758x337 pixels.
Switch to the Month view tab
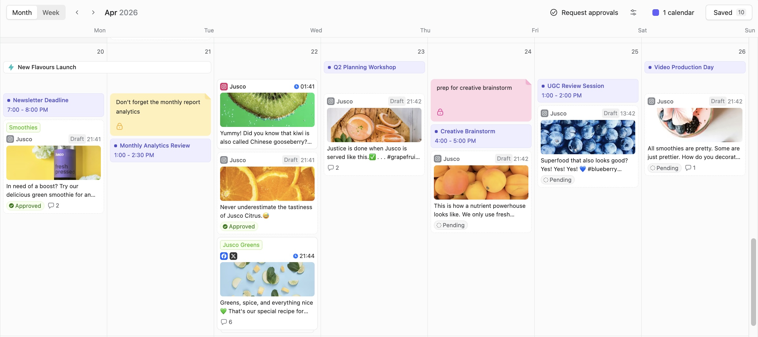click(22, 12)
